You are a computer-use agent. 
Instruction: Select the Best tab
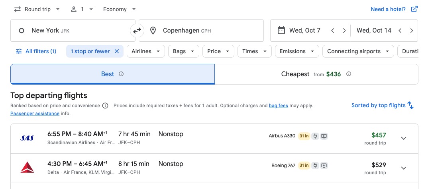pyautogui.click(x=112, y=74)
